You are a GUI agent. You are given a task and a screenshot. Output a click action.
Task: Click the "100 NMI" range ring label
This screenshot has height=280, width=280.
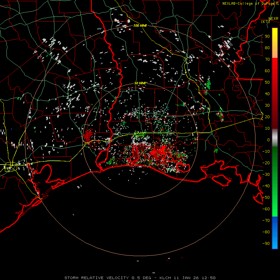[x=140, y=26]
